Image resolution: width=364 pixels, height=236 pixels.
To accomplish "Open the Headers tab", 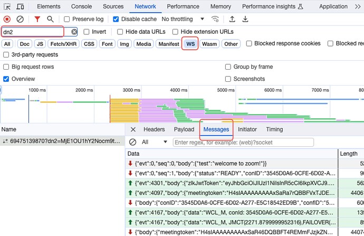I will pyautogui.click(x=154, y=129).
